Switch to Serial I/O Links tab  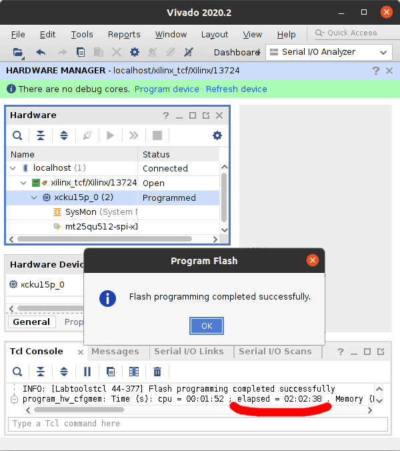[x=189, y=352]
